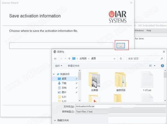Select 桌面 in the navigation pane
Image resolution: width=167 pixels, height=124 pixels.
click(64, 79)
